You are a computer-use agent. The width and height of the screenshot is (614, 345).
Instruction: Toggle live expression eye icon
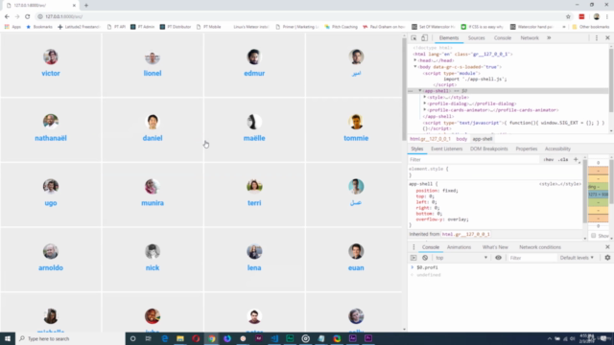(498, 258)
